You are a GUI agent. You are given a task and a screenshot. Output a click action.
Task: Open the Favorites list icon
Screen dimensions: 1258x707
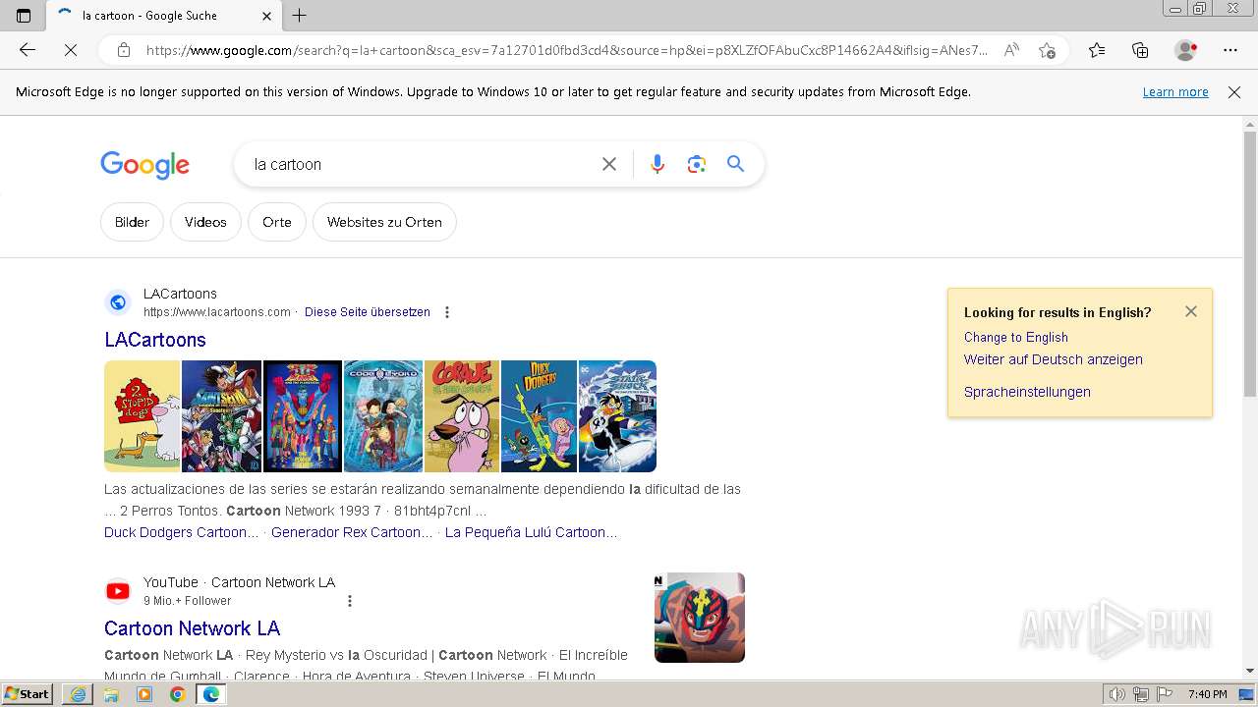point(1097,50)
